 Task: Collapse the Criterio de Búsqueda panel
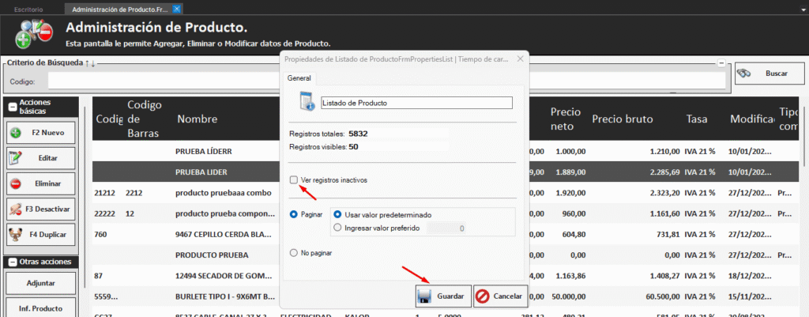(721, 62)
